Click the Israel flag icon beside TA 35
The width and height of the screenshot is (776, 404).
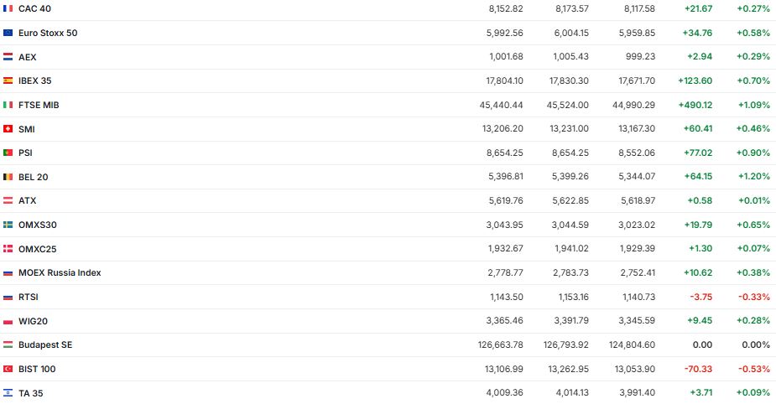pyautogui.click(x=8, y=392)
